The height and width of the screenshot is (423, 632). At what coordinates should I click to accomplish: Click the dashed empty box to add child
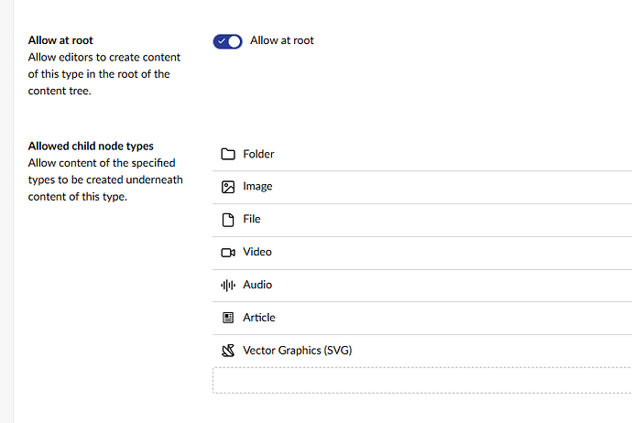pyautogui.click(x=422, y=380)
